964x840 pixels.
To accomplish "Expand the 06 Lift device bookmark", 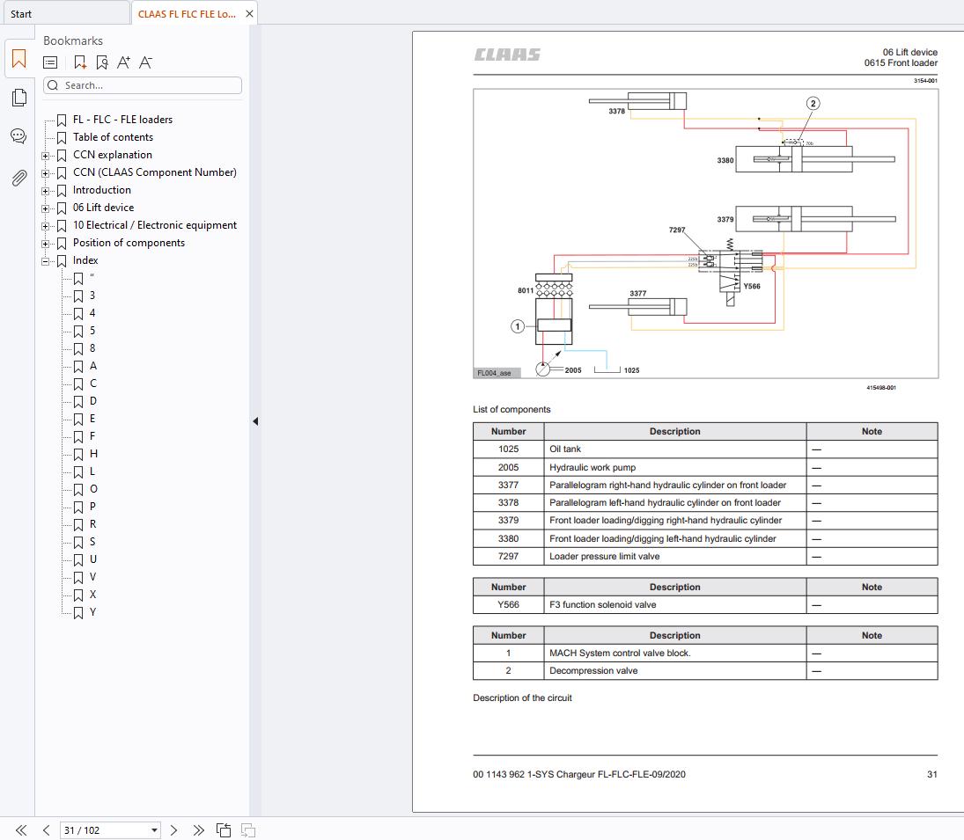I will click(x=46, y=208).
